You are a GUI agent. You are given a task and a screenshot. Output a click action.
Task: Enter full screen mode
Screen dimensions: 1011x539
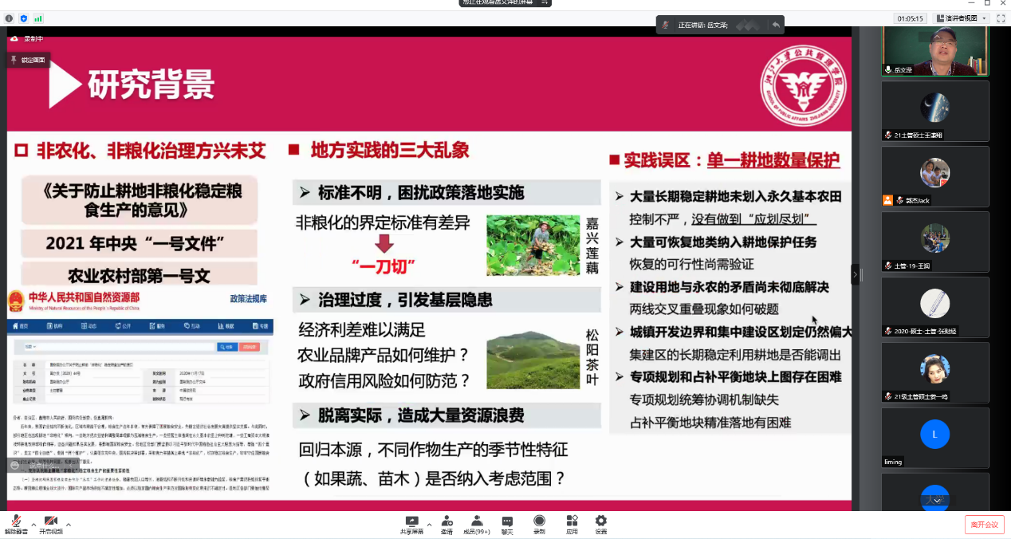(x=1001, y=18)
